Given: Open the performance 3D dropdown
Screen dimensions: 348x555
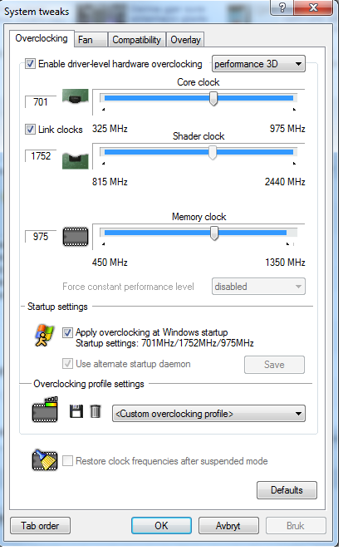Looking at the screenshot, I should [x=258, y=64].
